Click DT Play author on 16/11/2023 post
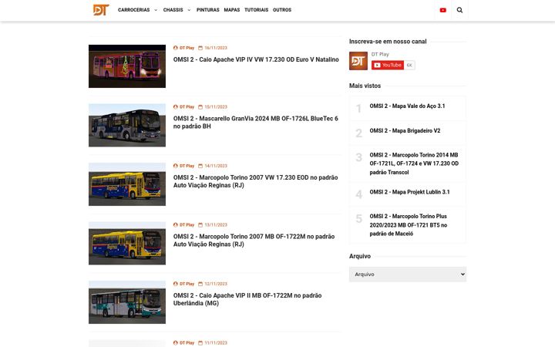The image size is (555, 347). [x=187, y=48]
